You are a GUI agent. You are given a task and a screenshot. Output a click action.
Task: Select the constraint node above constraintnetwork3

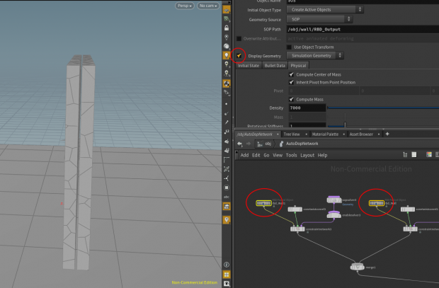click(295, 209)
